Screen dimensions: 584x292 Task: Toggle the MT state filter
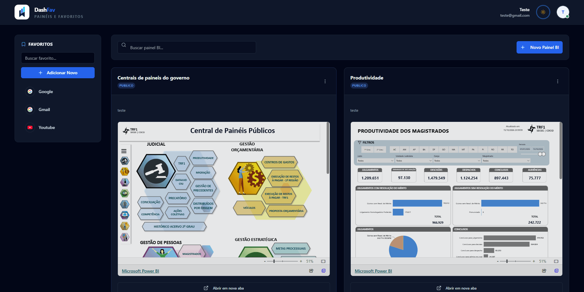(x=463, y=150)
